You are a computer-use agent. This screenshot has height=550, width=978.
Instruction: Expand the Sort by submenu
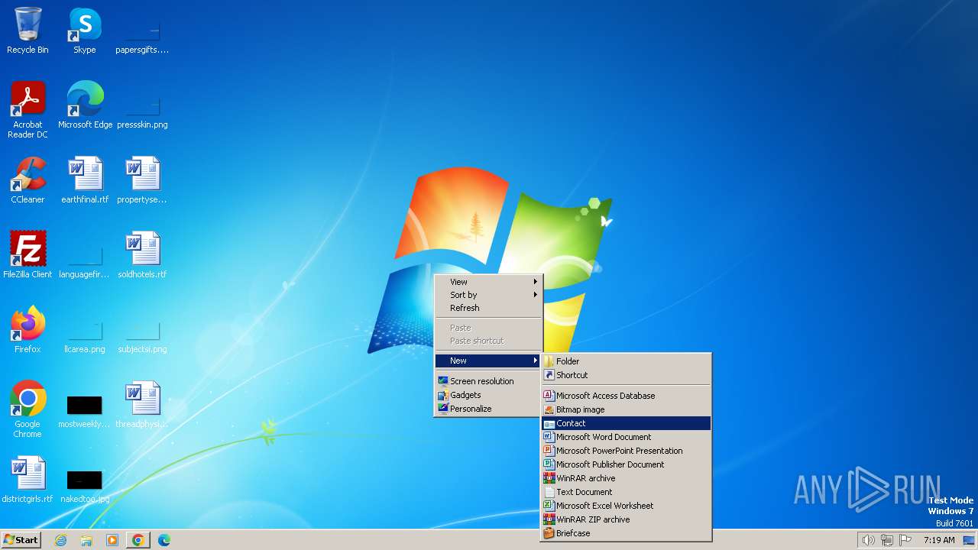coord(489,295)
